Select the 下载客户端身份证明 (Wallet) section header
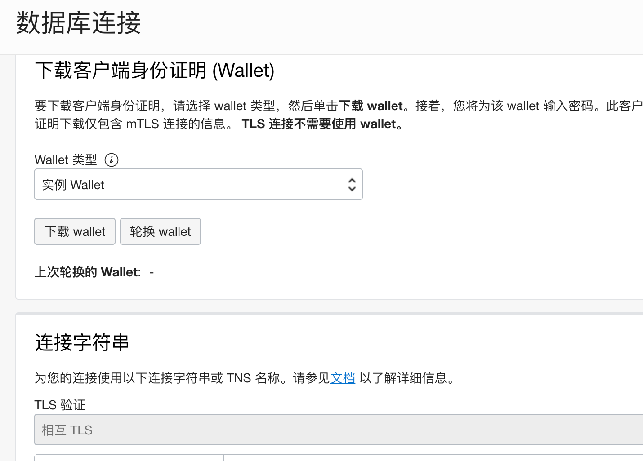Image resolution: width=643 pixels, height=461 pixels. tap(155, 71)
